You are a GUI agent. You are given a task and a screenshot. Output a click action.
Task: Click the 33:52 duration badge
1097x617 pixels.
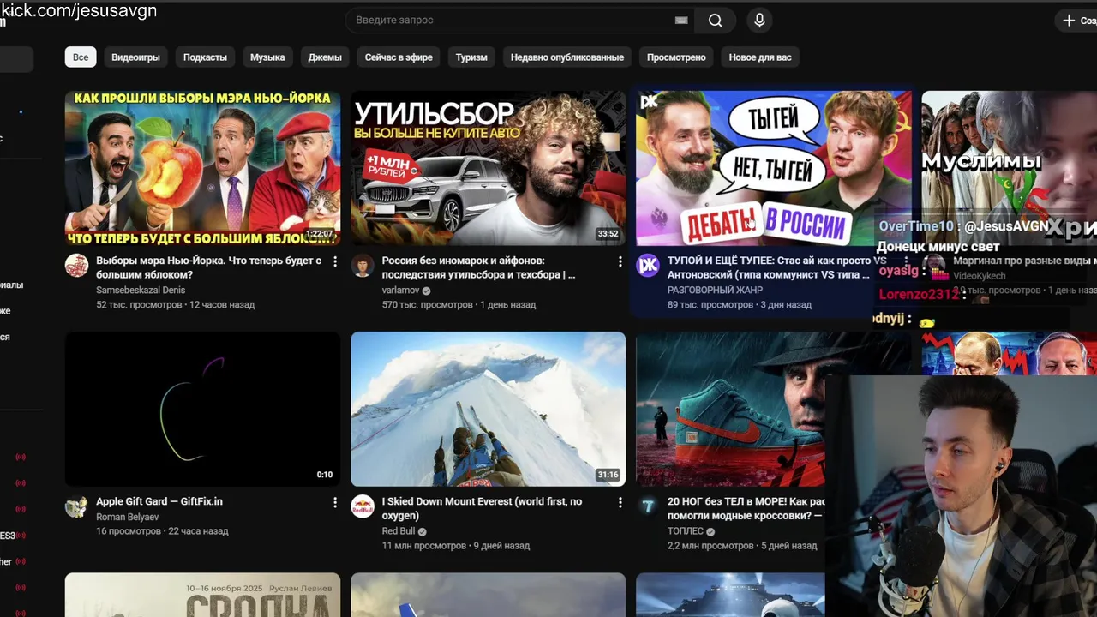click(x=608, y=234)
